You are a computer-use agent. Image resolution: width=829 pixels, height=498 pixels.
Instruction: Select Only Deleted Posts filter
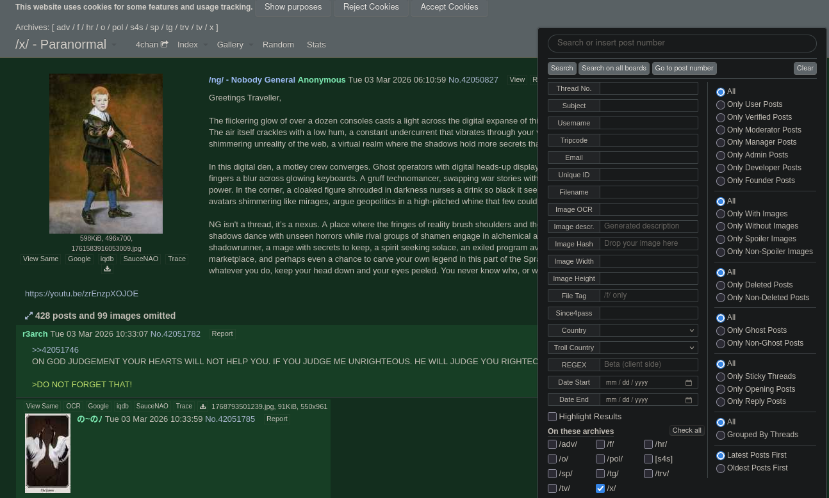[x=721, y=285]
